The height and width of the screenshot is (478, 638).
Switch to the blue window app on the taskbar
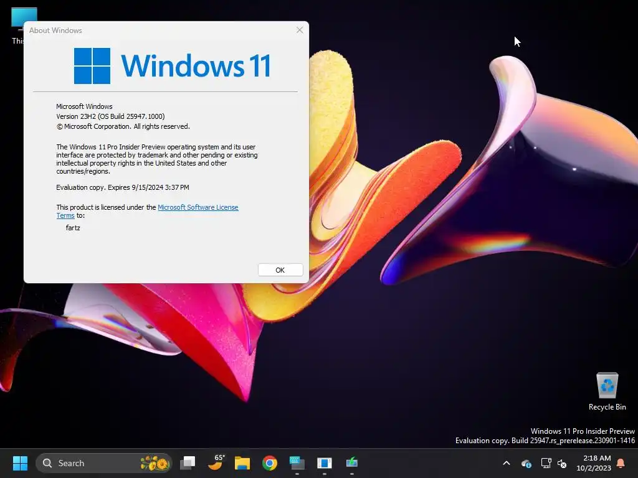[324, 463]
